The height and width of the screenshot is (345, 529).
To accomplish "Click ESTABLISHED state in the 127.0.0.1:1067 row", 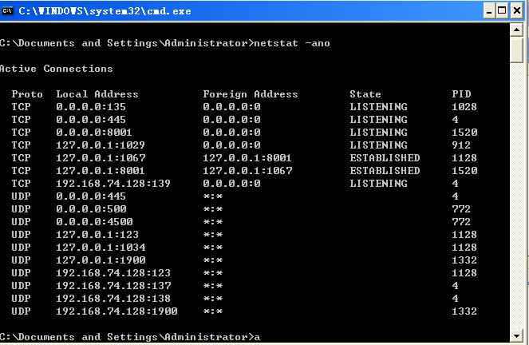I will (385, 158).
